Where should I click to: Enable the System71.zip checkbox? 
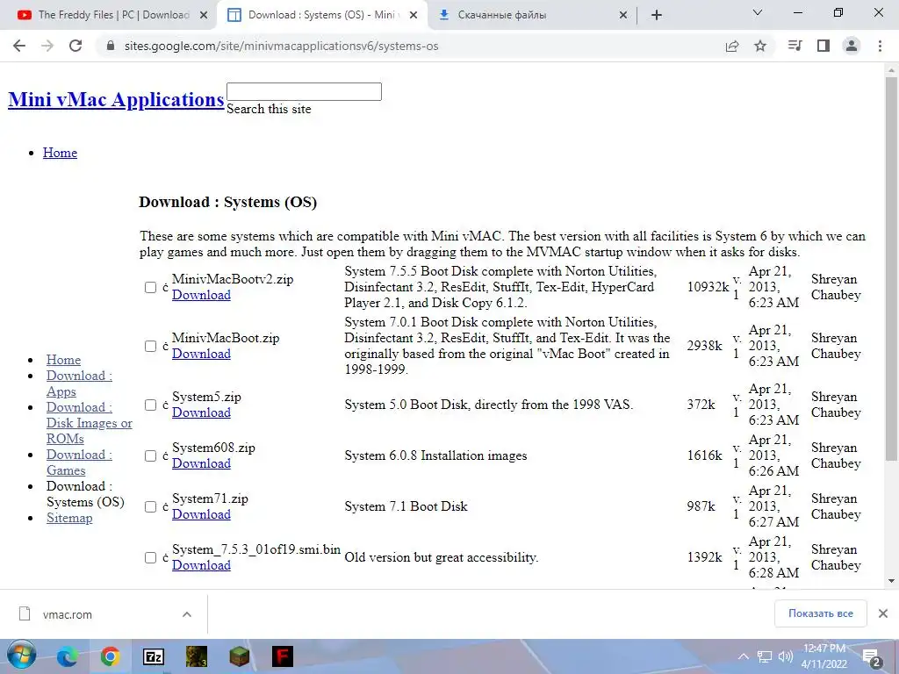150,506
